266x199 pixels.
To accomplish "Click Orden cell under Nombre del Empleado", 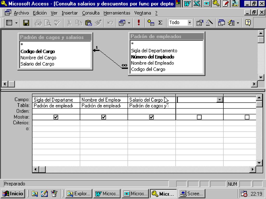I will point(104,111).
